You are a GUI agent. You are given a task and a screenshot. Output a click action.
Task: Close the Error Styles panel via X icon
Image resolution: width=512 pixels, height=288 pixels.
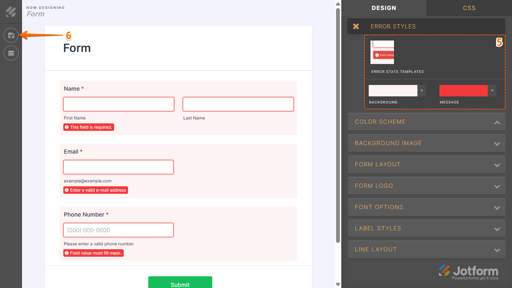coord(357,26)
